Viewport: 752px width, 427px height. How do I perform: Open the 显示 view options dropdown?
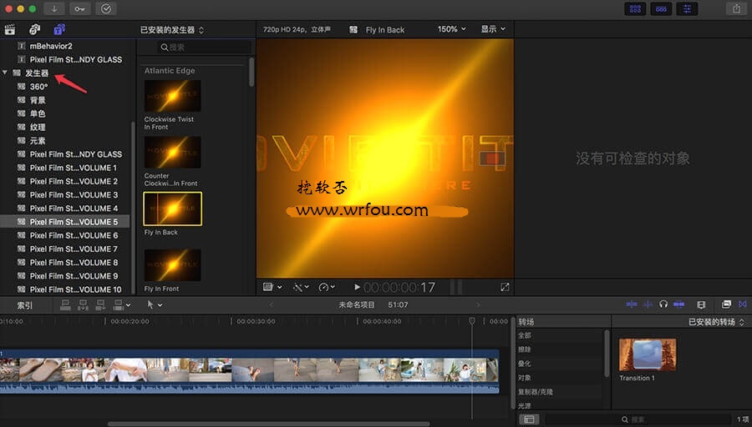[x=493, y=29]
